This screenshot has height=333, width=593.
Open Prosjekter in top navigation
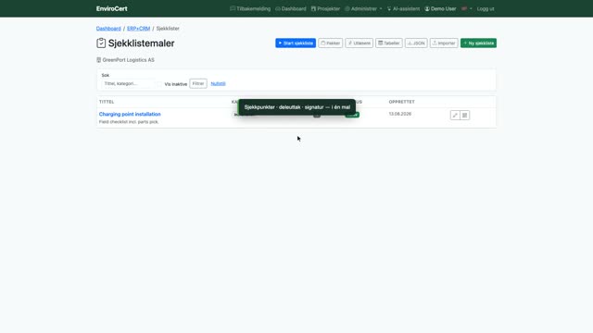pyautogui.click(x=325, y=8)
